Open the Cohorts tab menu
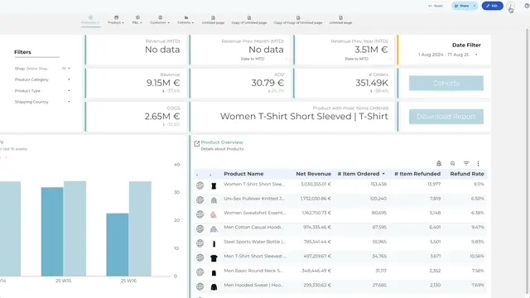Viewport: 530px width, 298px height. coord(185,20)
